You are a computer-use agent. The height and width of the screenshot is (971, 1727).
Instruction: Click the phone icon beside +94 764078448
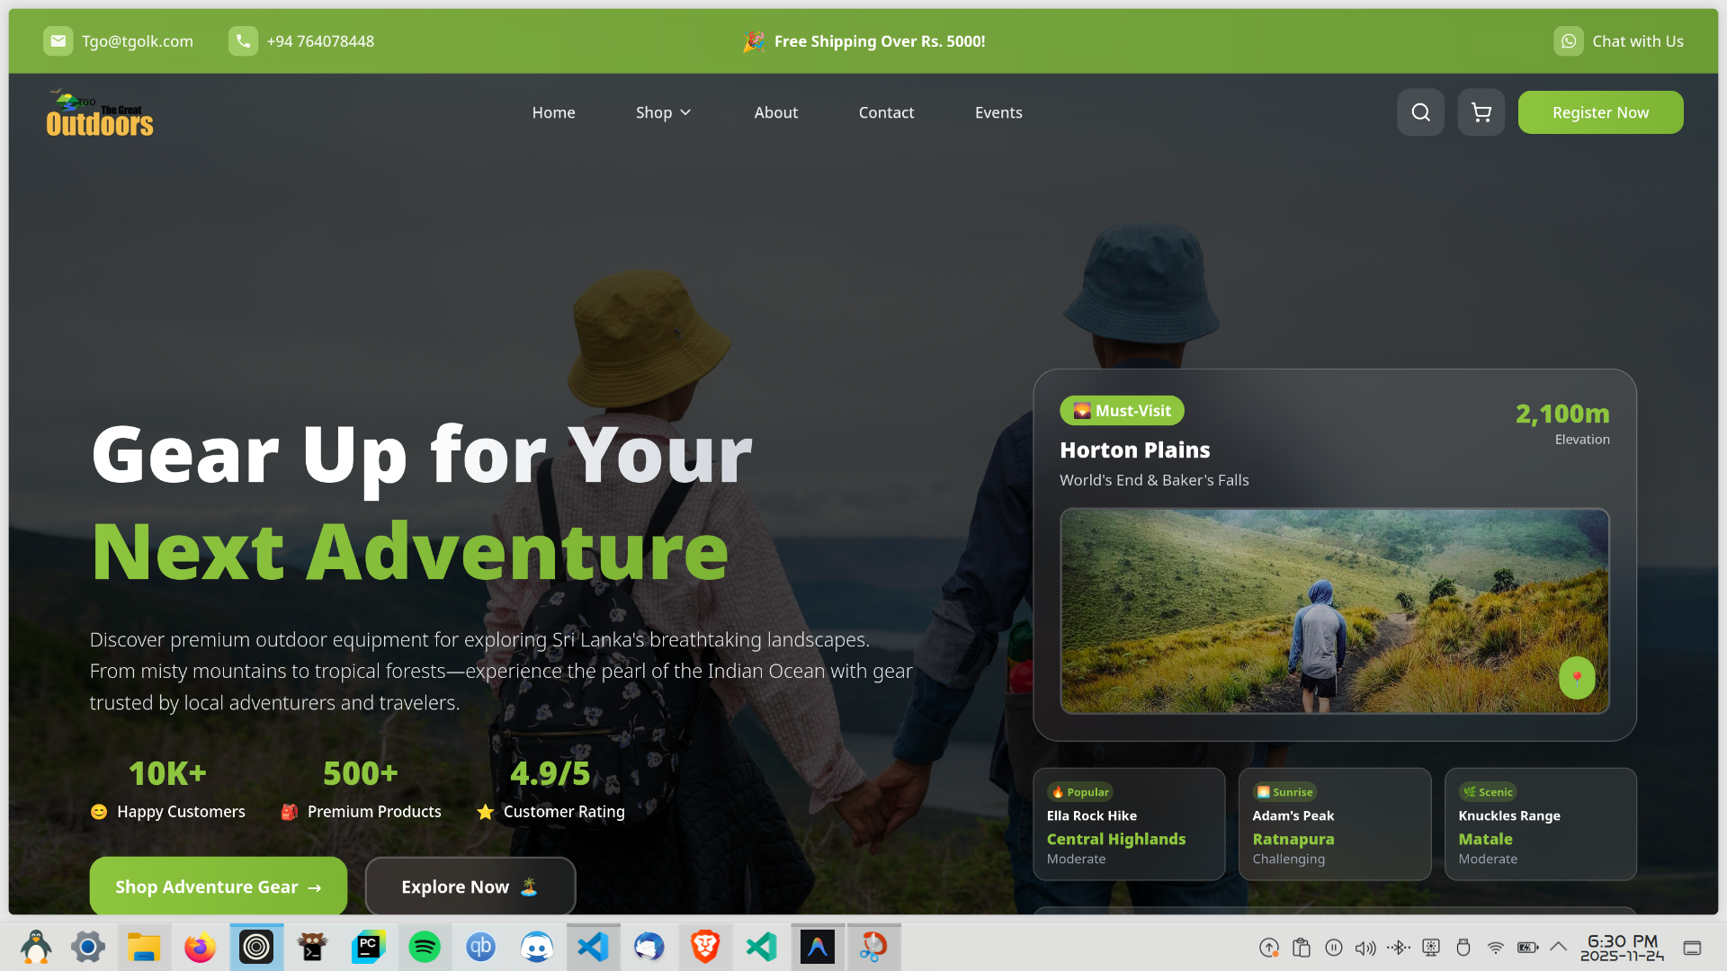[243, 40]
